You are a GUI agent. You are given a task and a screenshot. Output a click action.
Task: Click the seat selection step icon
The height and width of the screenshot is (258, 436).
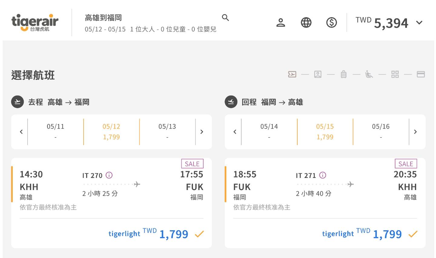pyautogui.click(x=369, y=74)
